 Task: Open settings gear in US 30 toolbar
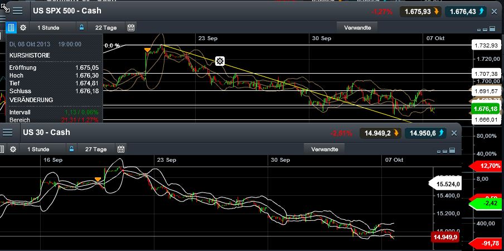point(13,149)
